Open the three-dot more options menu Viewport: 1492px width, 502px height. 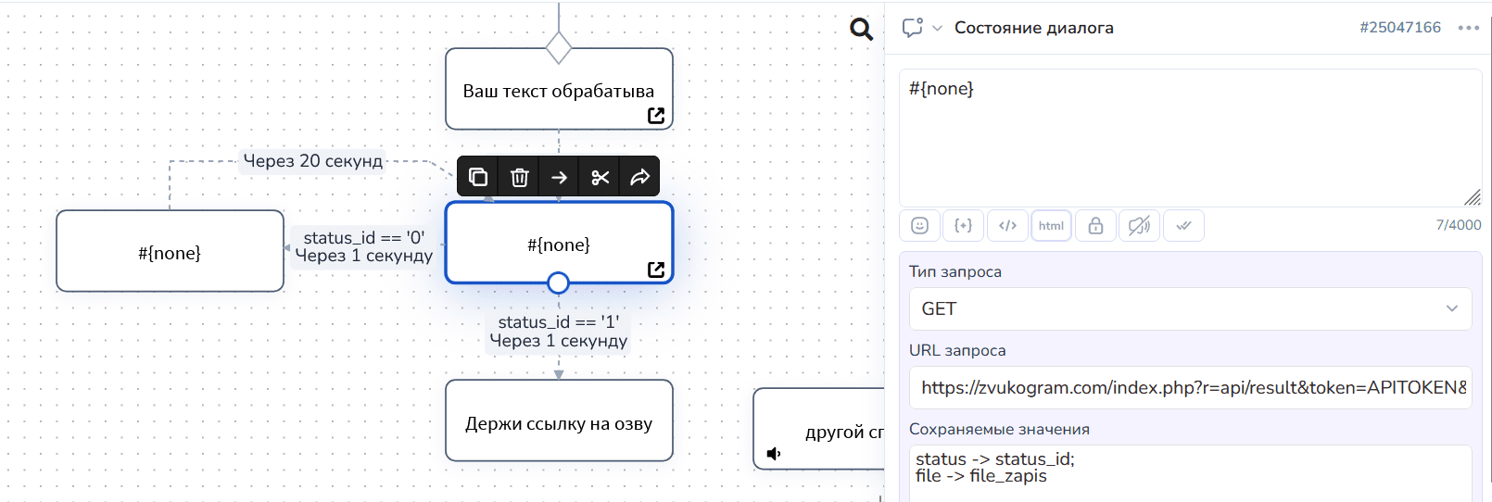(x=1468, y=28)
